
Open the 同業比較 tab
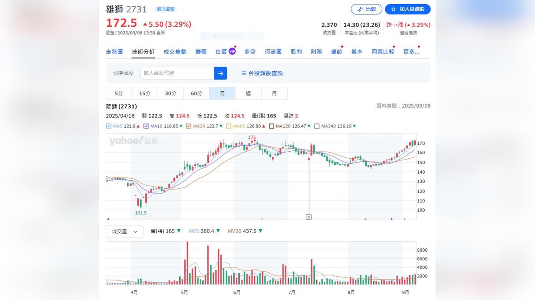click(383, 52)
